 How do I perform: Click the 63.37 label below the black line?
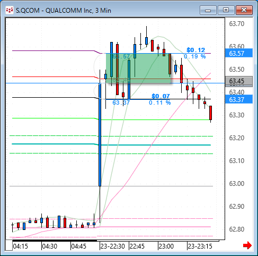[121, 103]
